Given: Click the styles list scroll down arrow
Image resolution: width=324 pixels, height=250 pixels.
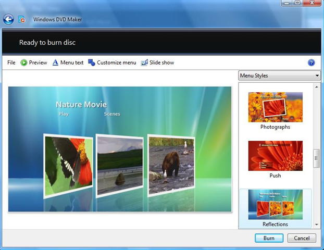Looking at the screenshot, I should (317, 224).
